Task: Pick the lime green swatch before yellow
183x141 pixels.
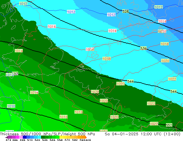Action: (x=57, y=137)
